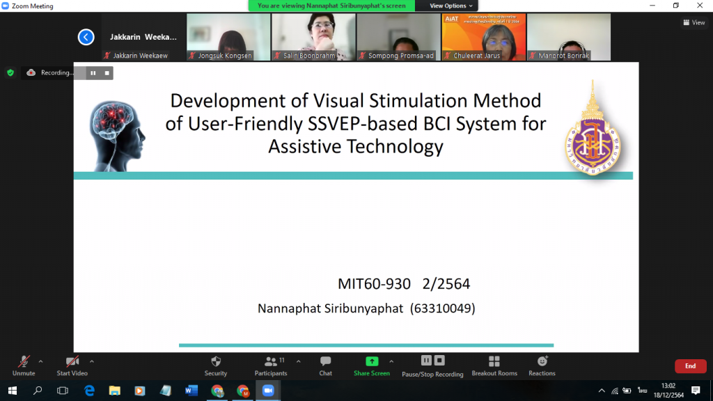Screen dimensions: 713x401
Task: Select Salin Boonbrahm's video thumbnail
Action: point(313,37)
